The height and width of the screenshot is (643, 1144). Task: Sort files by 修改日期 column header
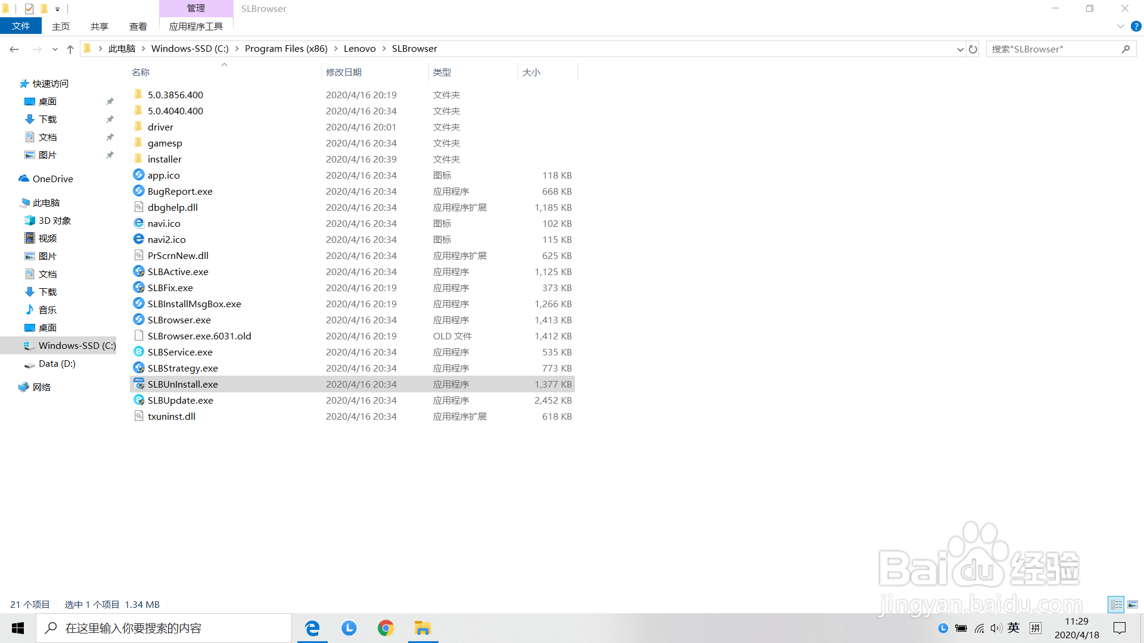[x=344, y=72]
